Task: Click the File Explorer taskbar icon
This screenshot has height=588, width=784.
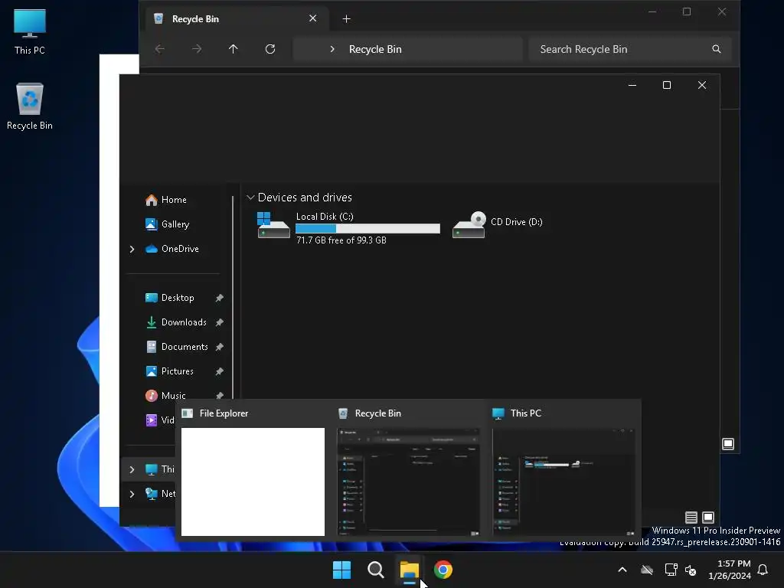Action: pyautogui.click(x=409, y=570)
